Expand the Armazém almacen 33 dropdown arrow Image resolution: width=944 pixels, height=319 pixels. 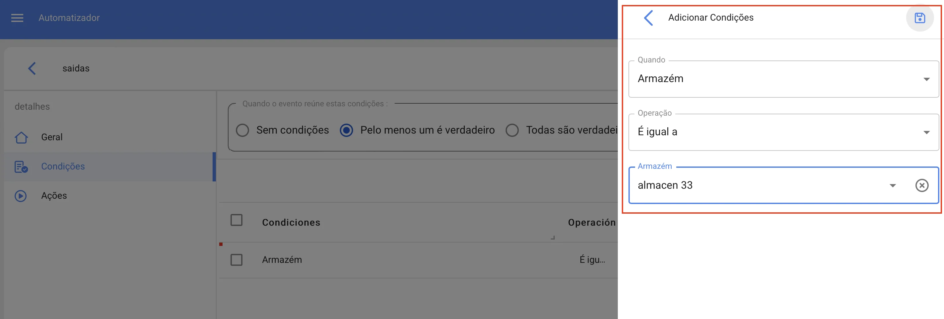[x=893, y=185]
